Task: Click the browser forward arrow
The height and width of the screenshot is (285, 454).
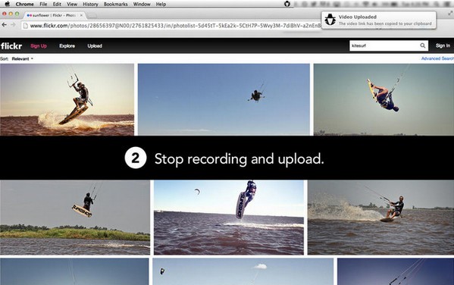Action: [x=14, y=25]
